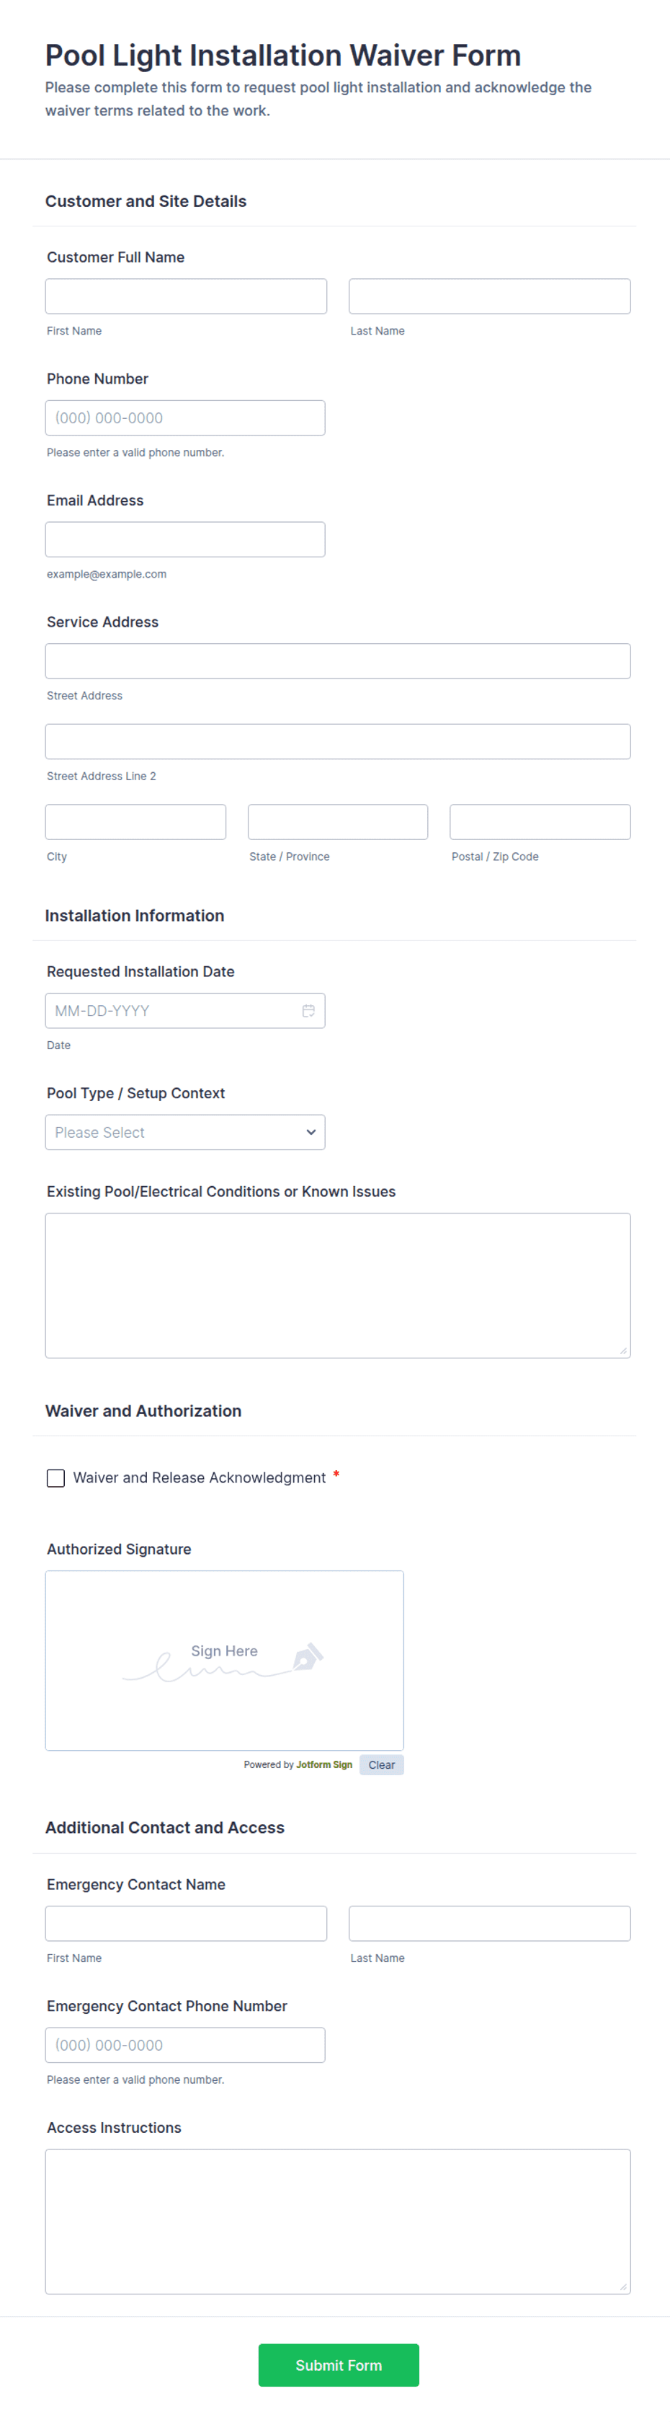Click the signature pen icon

click(308, 1657)
